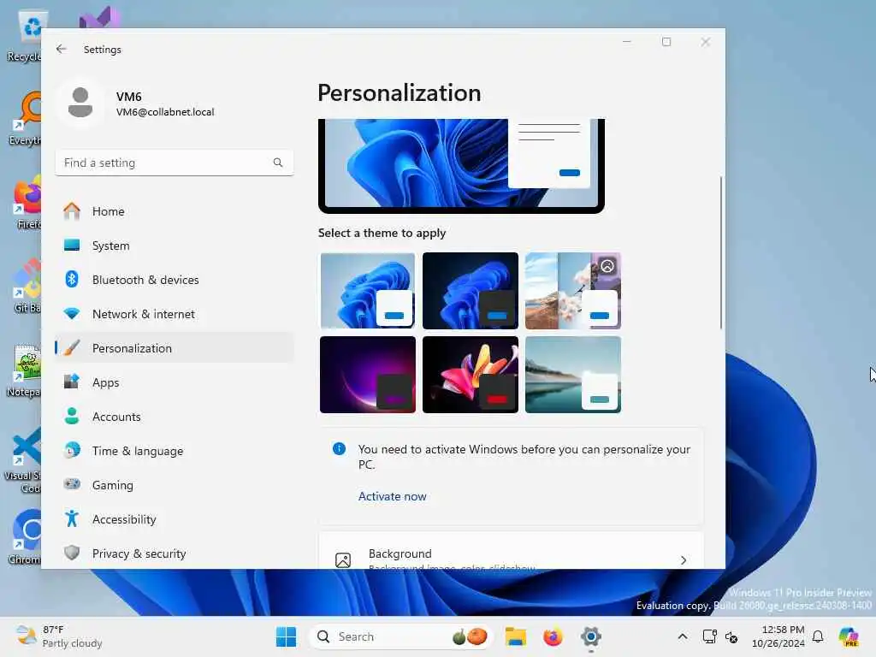
Task: Click the Settings gear on the taskbar
Action: (590, 636)
